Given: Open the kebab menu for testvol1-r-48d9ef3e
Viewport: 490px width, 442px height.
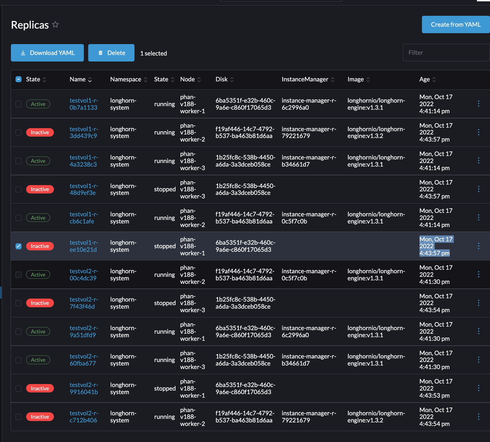Looking at the screenshot, I should point(479,189).
